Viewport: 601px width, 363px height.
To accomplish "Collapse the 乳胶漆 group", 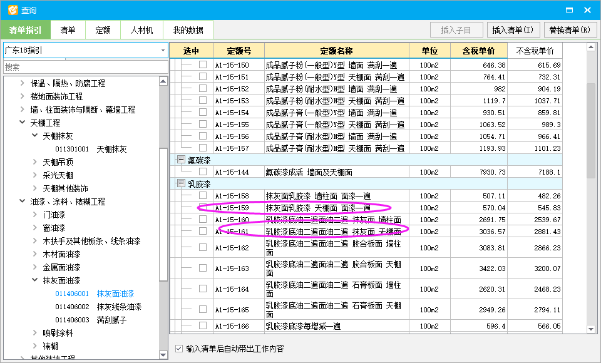I will point(182,183).
